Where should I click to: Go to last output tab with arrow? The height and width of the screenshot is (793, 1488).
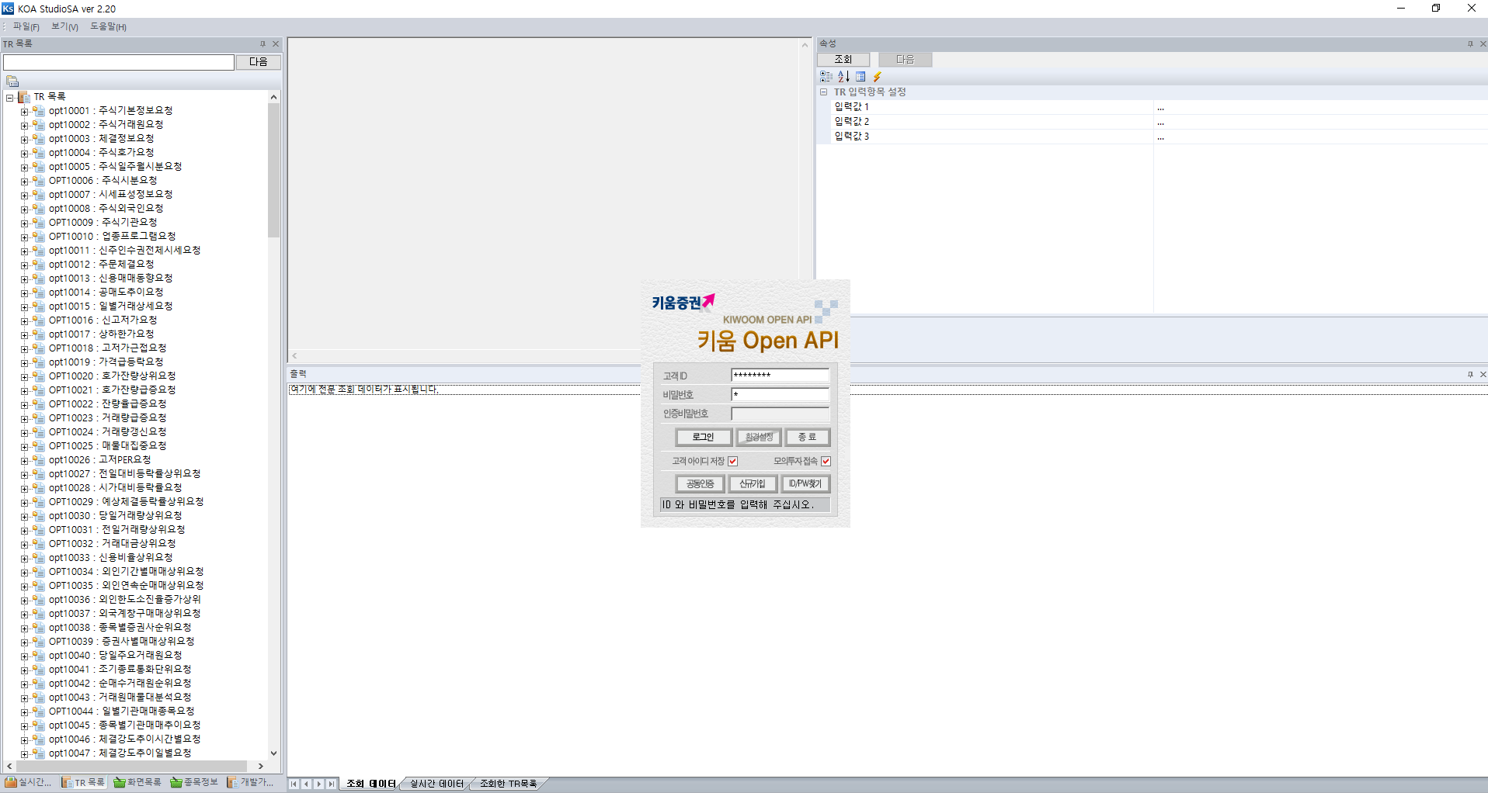(332, 784)
